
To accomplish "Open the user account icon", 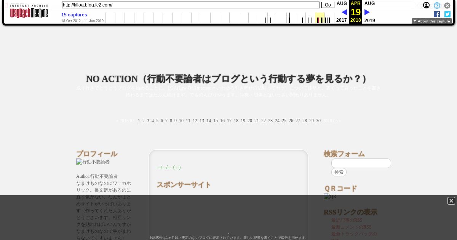I will (427, 5).
